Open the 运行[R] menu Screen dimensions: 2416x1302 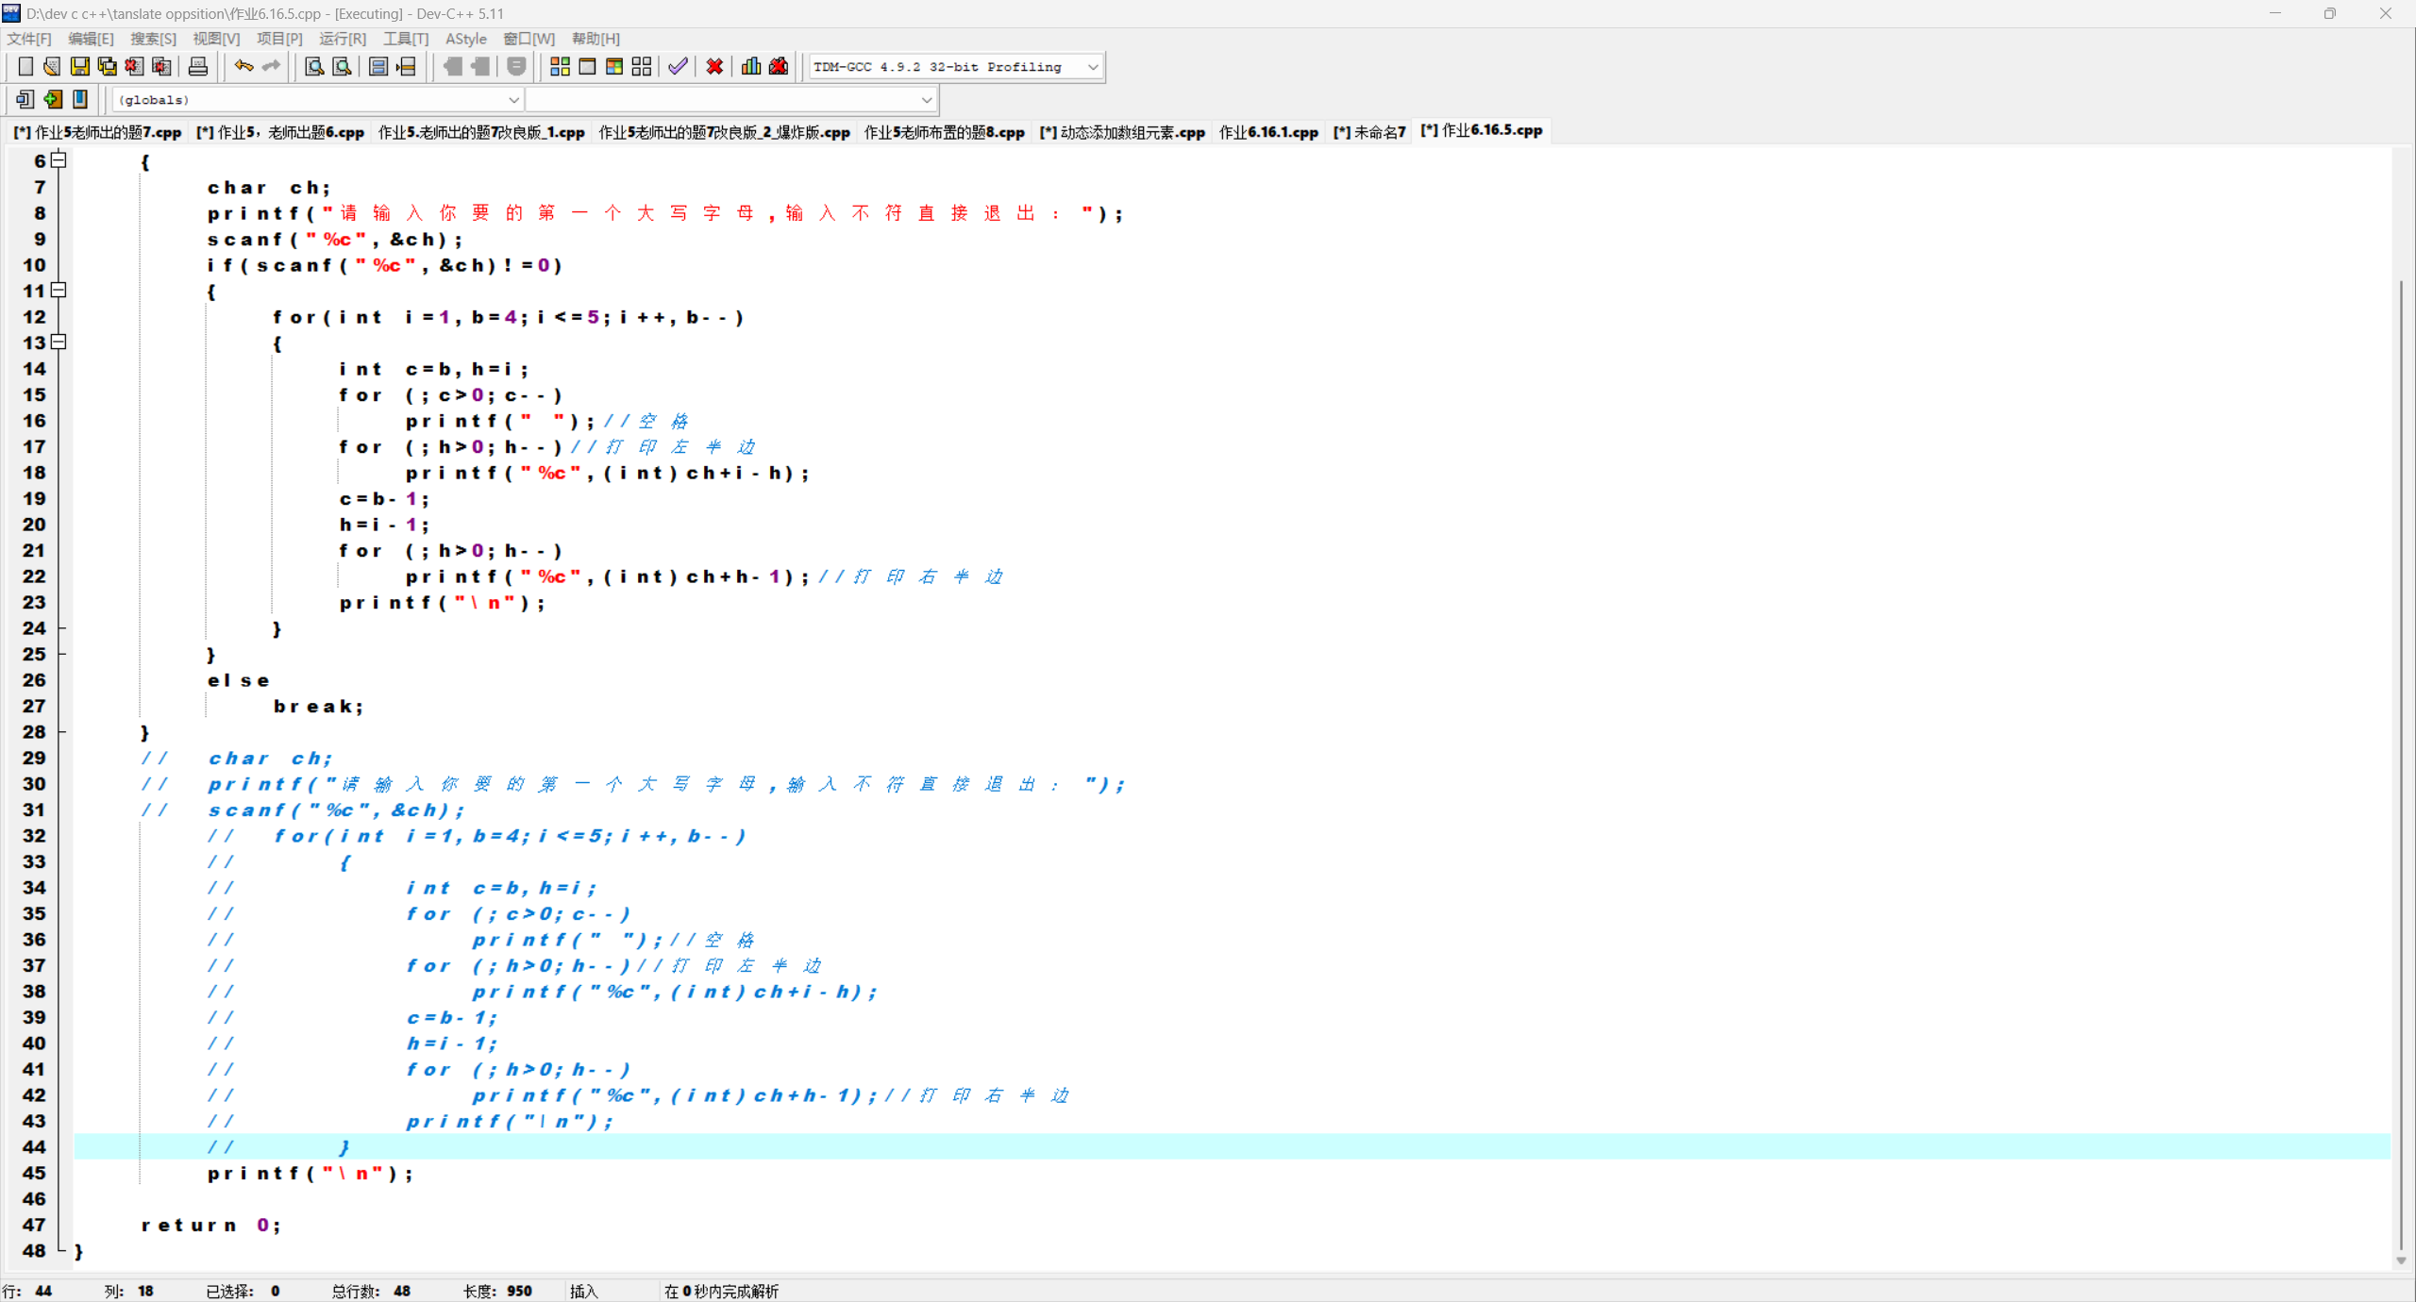(342, 39)
